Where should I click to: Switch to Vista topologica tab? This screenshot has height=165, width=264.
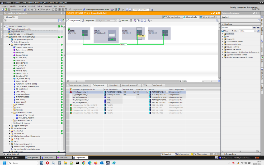[x=172, y=17]
